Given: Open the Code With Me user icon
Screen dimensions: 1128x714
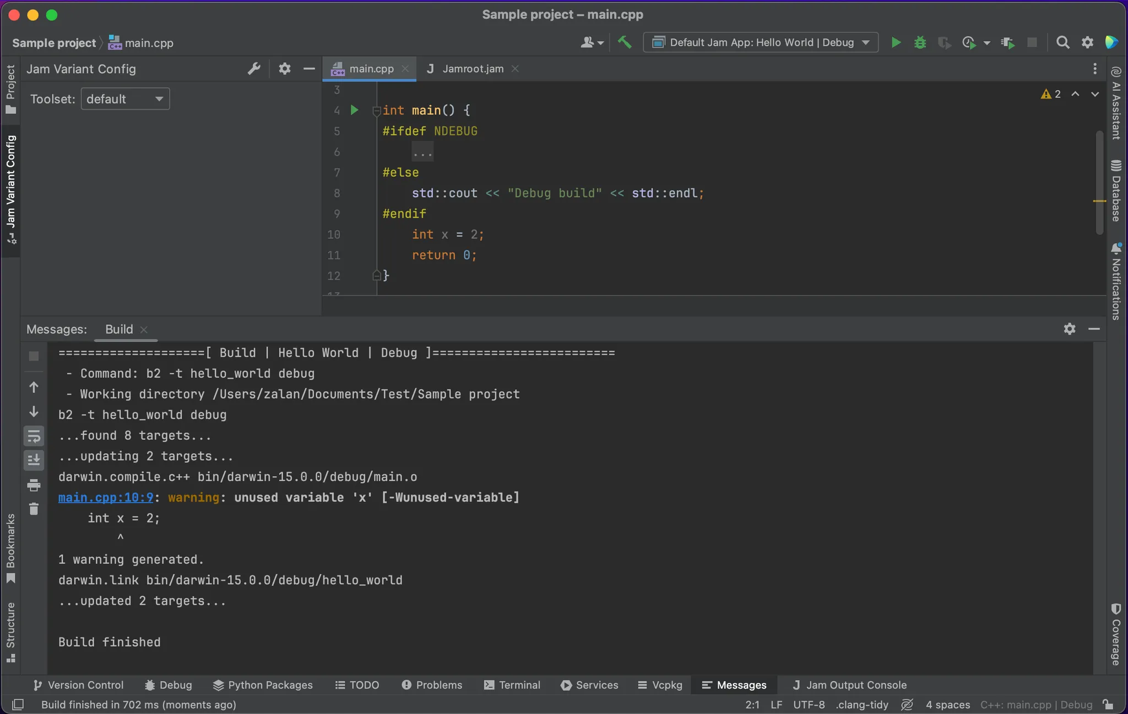Looking at the screenshot, I should point(587,42).
